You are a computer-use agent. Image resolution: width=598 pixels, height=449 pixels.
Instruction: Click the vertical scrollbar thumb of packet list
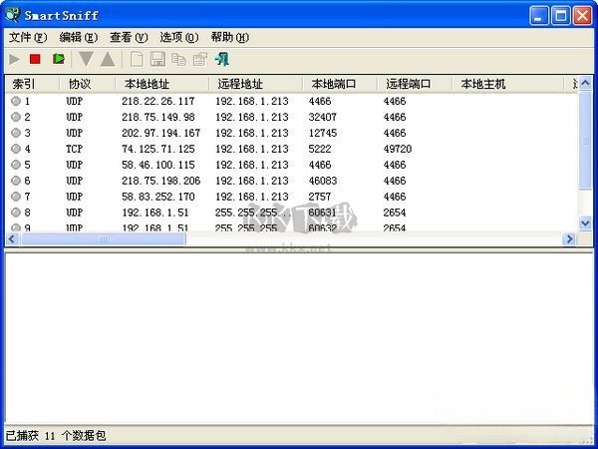pos(585,140)
